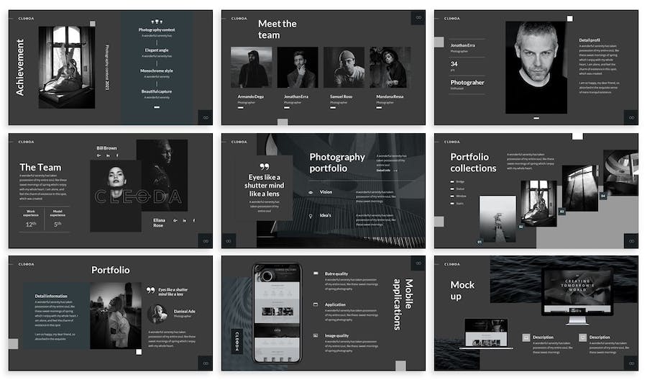Open portfolio collection image 04
647x380 pixels.
coord(620,173)
